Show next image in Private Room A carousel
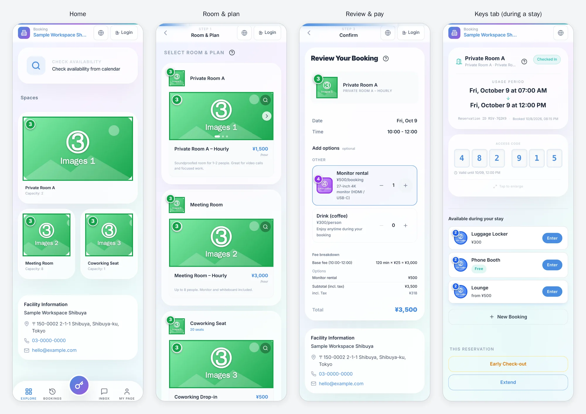 (x=267, y=116)
